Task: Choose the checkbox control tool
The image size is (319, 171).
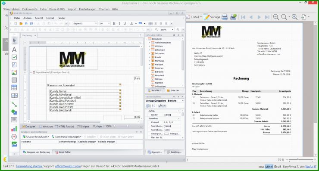Action: (14, 57)
